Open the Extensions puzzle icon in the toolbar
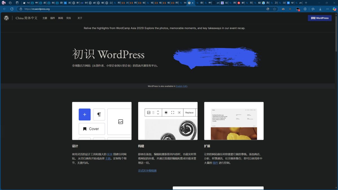Screen dimensions: 338x190 point(305,9)
